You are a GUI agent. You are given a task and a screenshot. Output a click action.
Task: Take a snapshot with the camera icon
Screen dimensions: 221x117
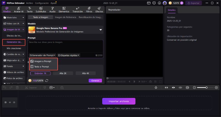150,82
